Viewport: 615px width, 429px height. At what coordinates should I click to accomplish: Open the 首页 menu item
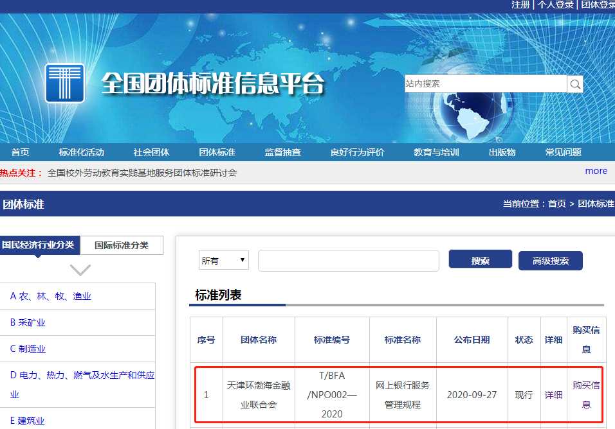coord(20,152)
